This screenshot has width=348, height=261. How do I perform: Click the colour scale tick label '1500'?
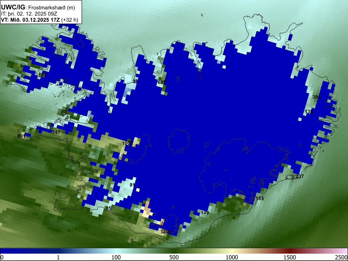click(x=290, y=257)
